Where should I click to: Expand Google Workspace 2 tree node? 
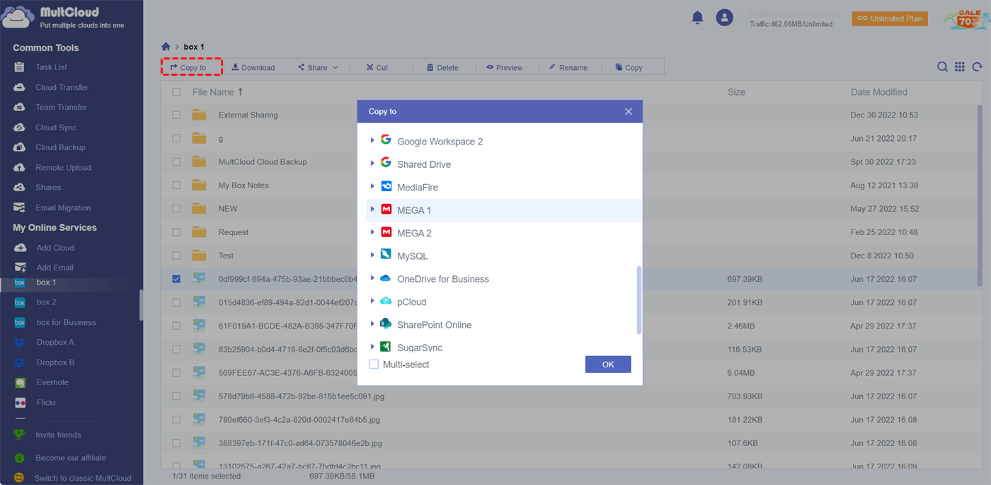coord(372,141)
